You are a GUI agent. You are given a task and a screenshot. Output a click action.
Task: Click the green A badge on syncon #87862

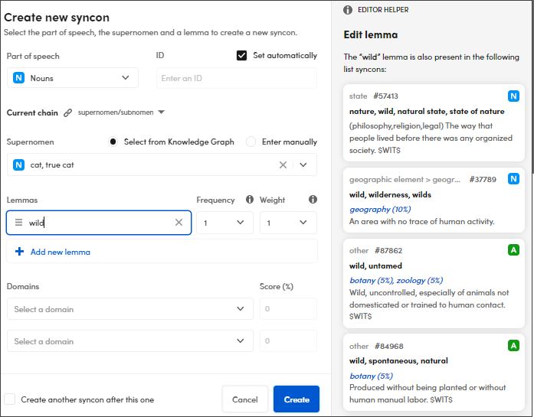(x=513, y=250)
